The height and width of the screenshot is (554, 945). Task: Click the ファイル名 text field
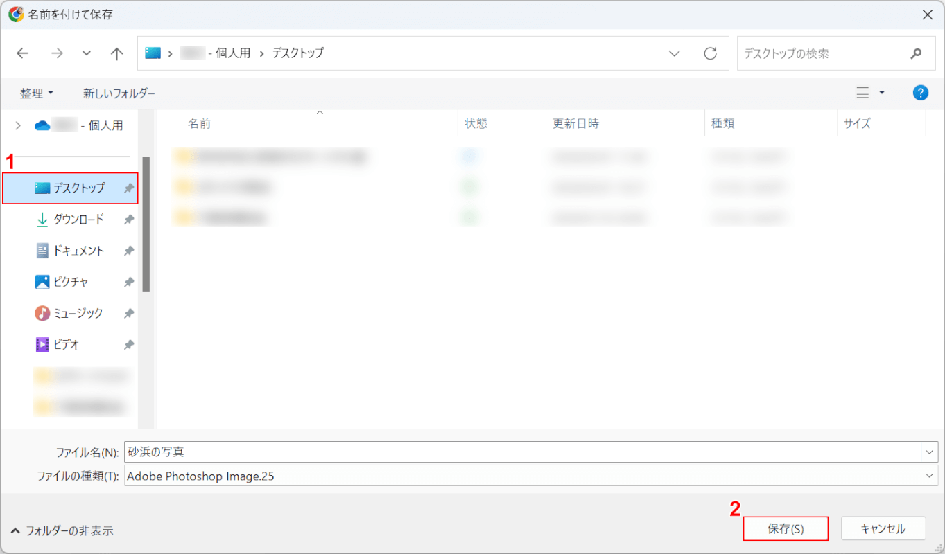(x=523, y=452)
